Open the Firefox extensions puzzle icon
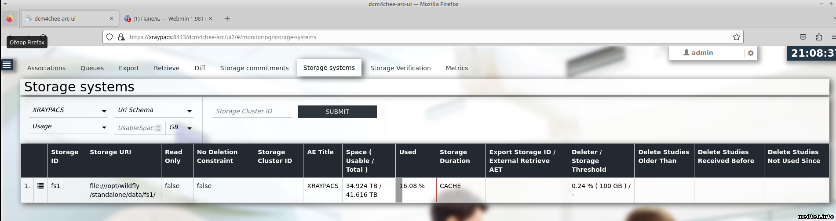The image size is (836, 221). pyautogui.click(x=818, y=37)
